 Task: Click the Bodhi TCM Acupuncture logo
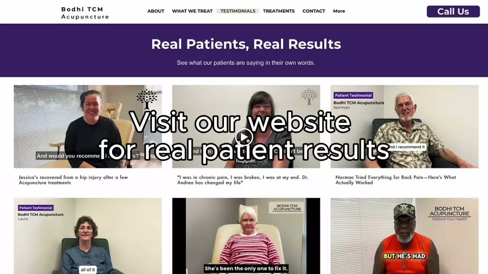[x=85, y=13]
